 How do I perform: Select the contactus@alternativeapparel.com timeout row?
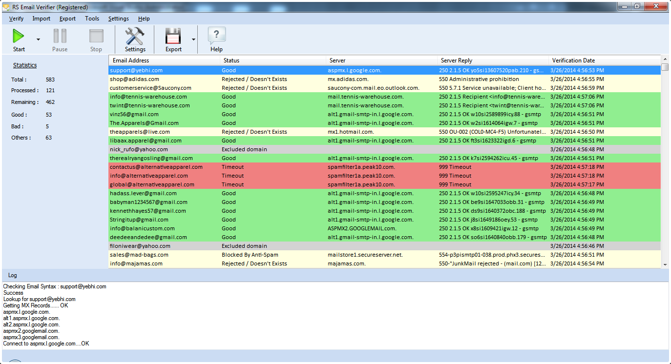(x=156, y=167)
